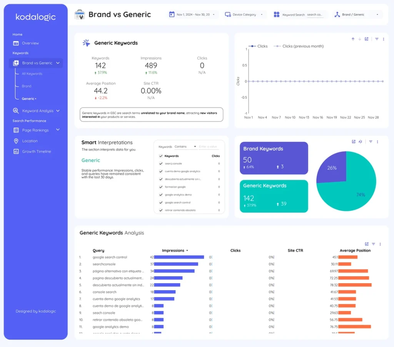Click the 'Designed by kodalogic' link
The image size is (394, 347).
[x=35, y=311]
